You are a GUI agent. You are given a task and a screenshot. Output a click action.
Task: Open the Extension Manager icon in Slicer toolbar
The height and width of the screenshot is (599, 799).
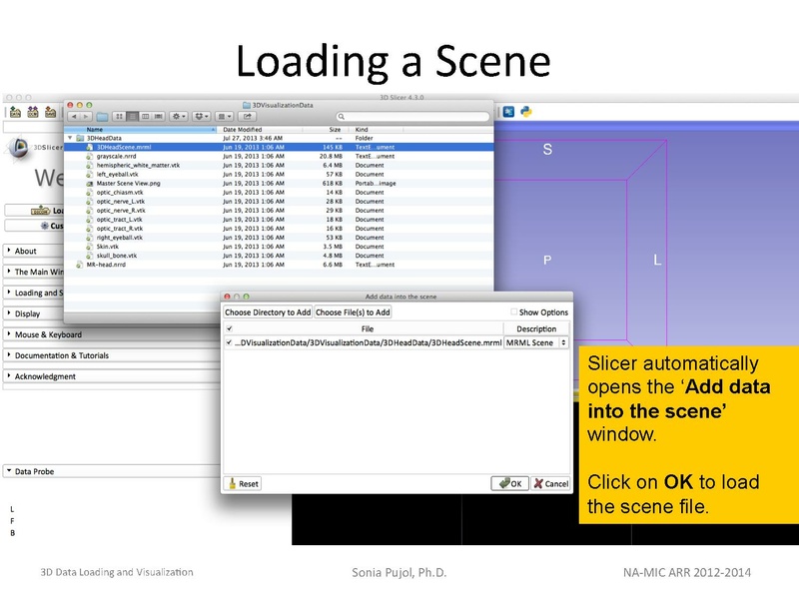click(x=508, y=112)
